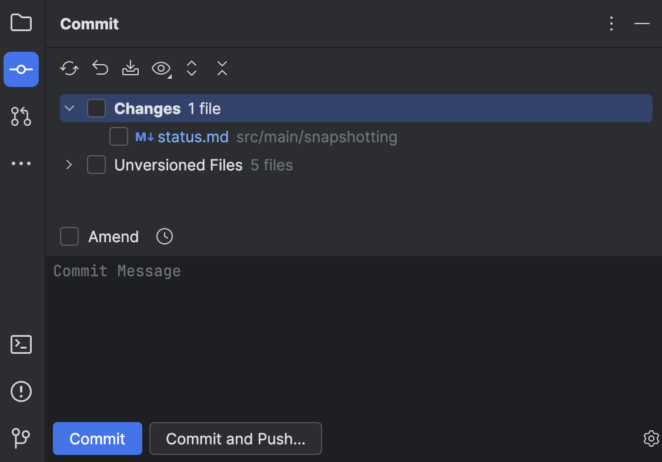The width and height of the screenshot is (662, 462).
Task: Open More Tool Windows from sidebar
Action: point(21,163)
